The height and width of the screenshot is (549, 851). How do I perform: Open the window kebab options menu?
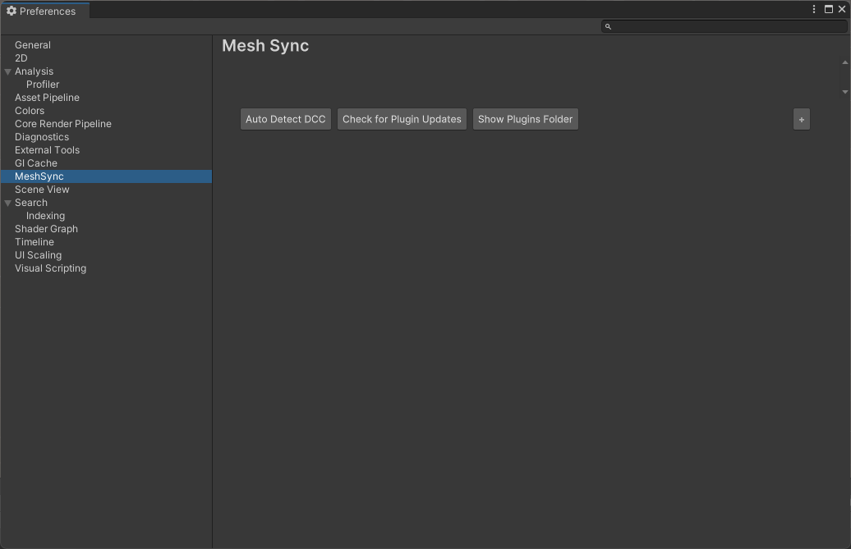pyautogui.click(x=813, y=9)
